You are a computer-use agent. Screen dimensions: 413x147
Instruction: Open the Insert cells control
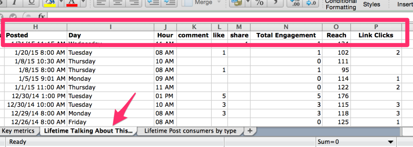405,4
